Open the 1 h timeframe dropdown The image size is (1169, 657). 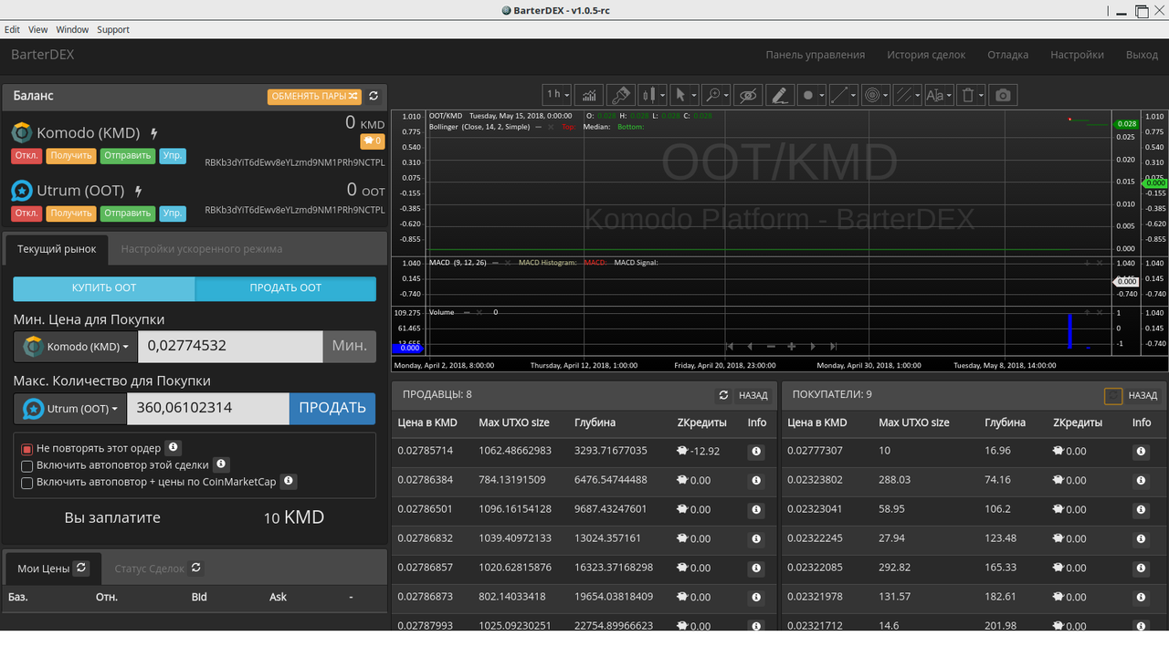557,95
